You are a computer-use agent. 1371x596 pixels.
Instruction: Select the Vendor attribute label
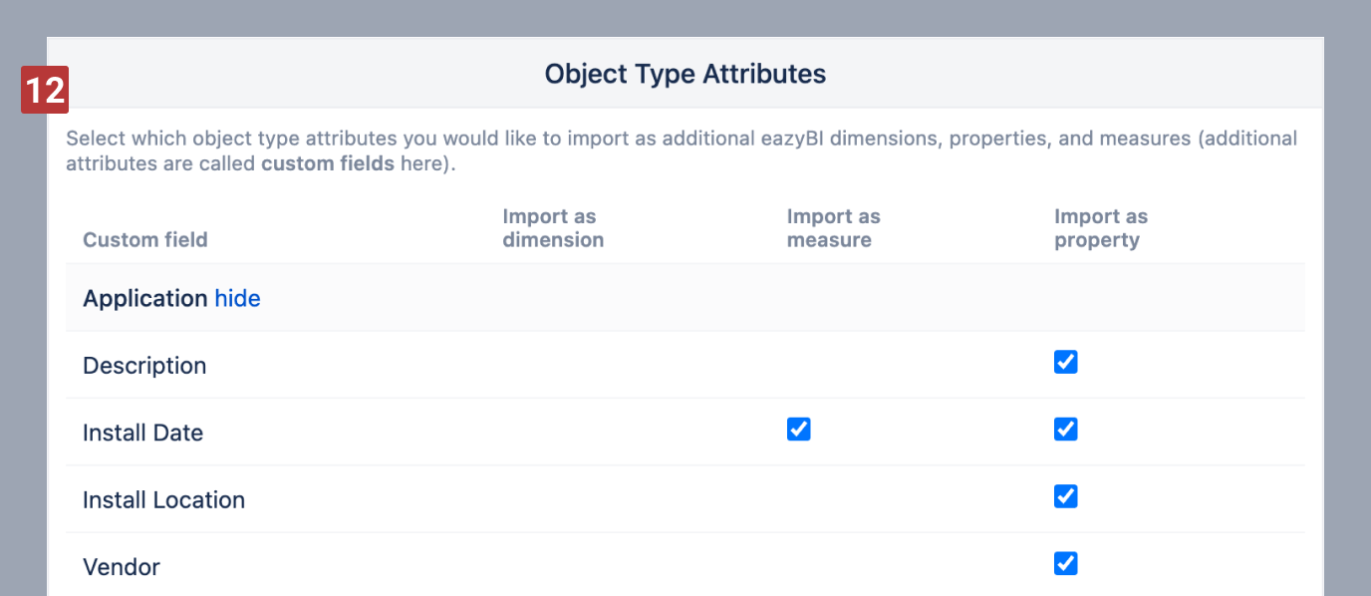pos(122,567)
